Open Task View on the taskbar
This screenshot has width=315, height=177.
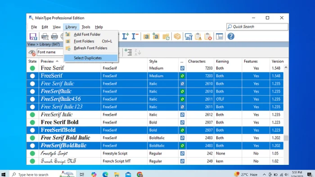coord(82,174)
